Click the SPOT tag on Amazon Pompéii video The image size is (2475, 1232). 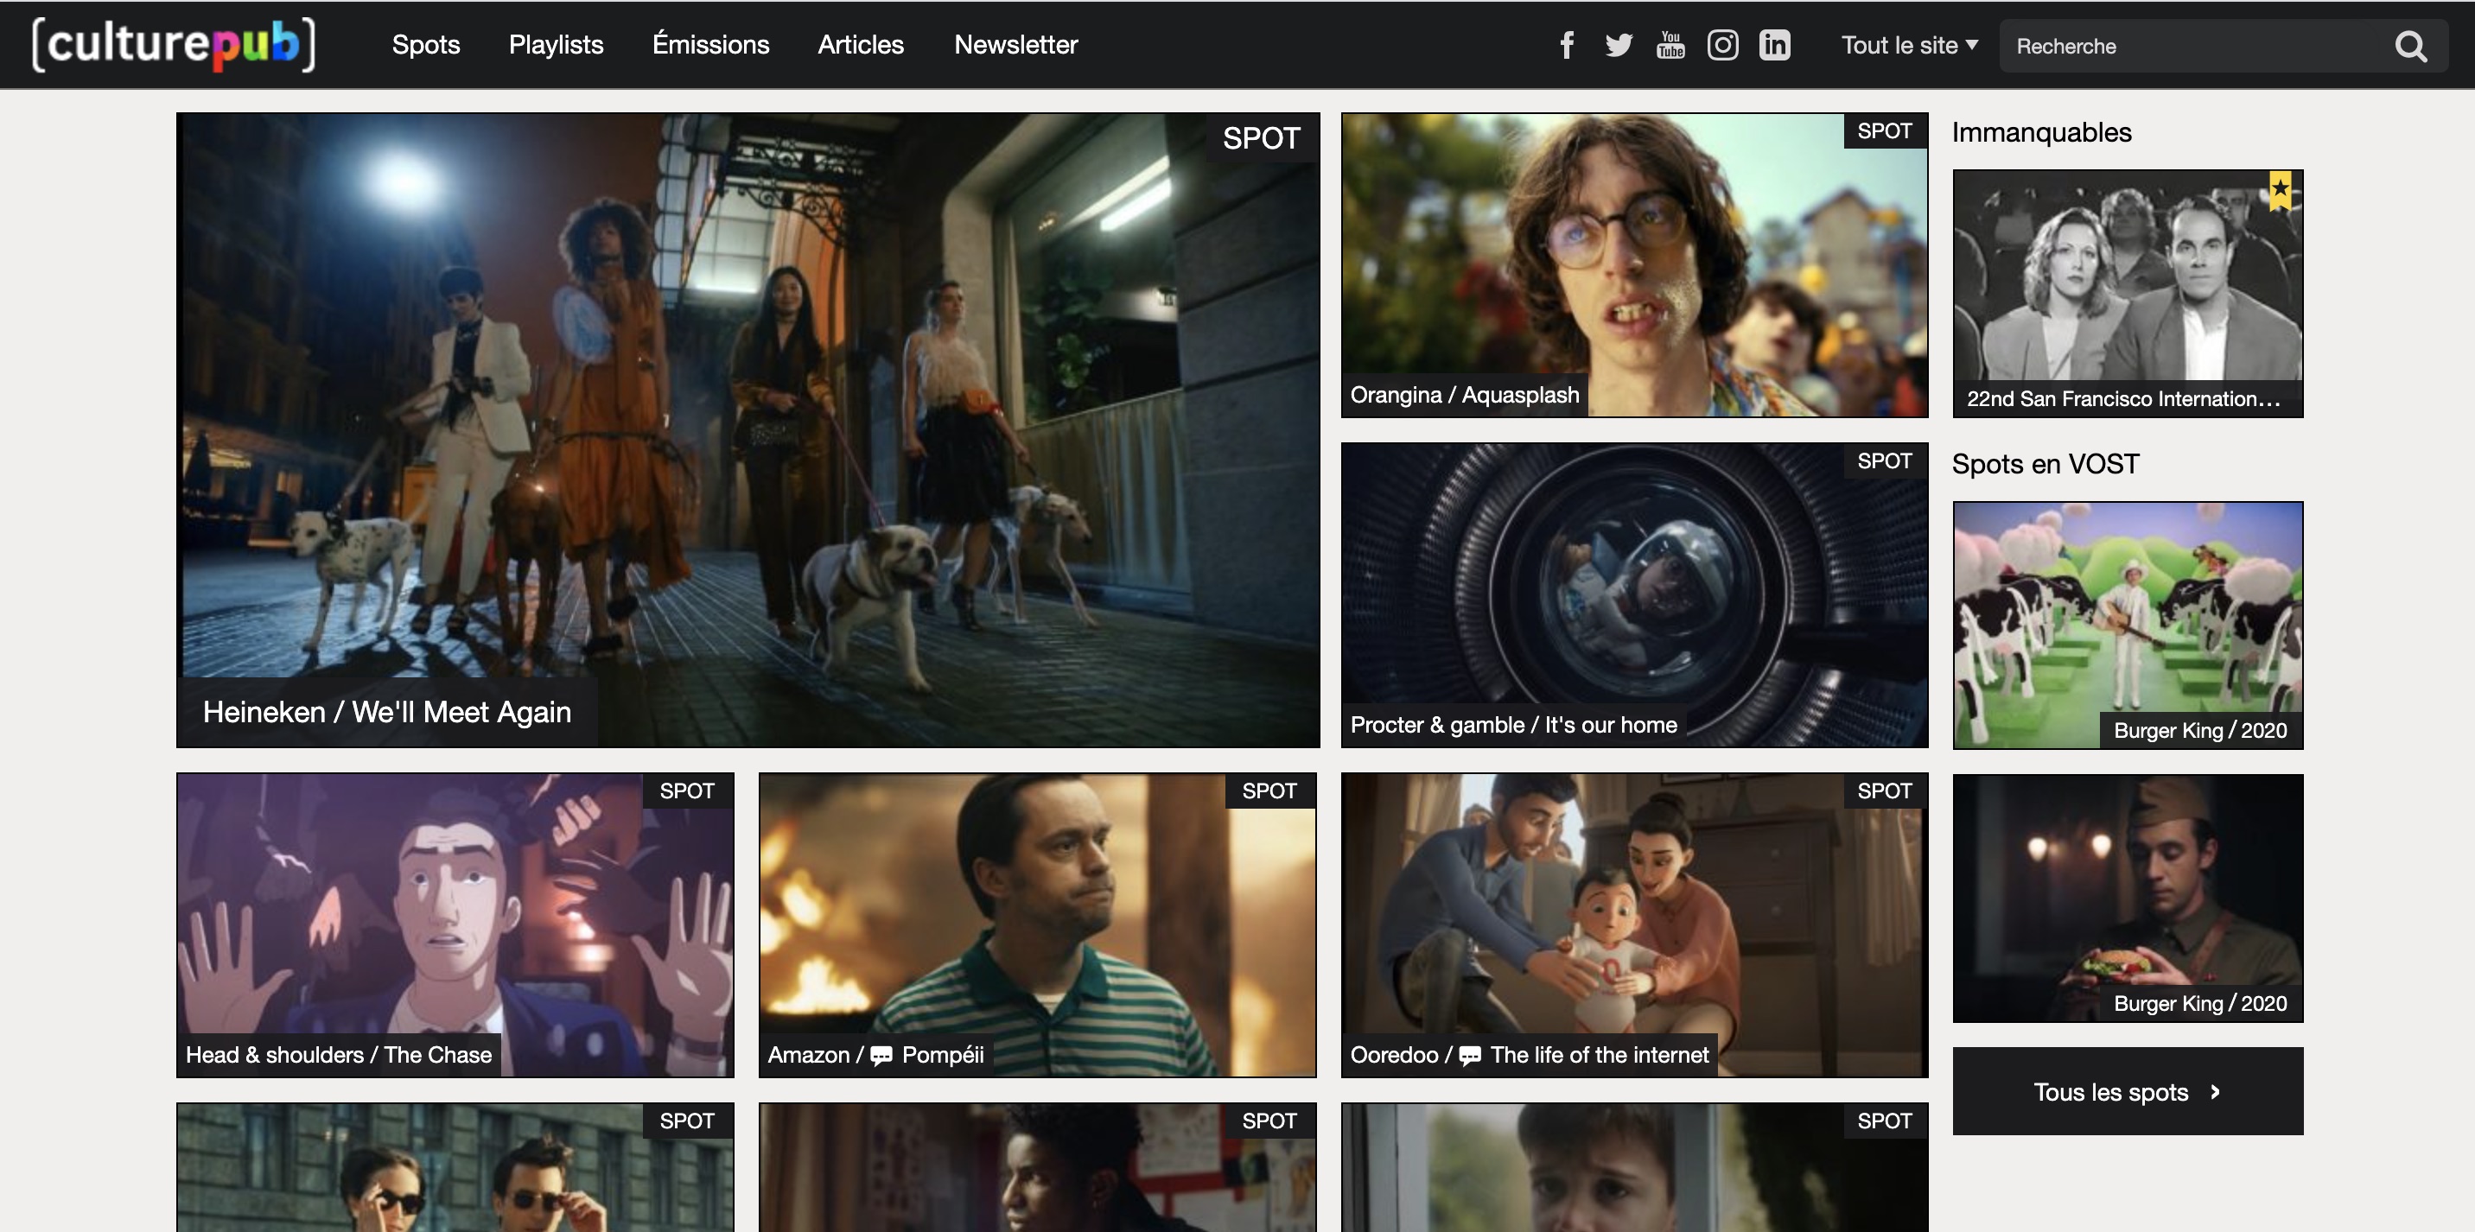point(1269,791)
